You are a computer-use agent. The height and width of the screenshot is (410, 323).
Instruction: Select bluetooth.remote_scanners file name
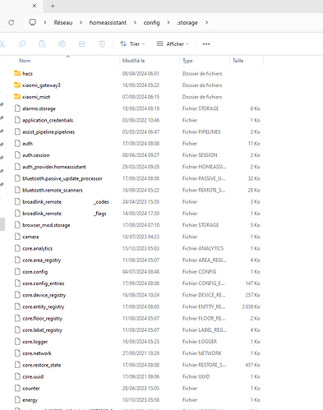tap(53, 190)
